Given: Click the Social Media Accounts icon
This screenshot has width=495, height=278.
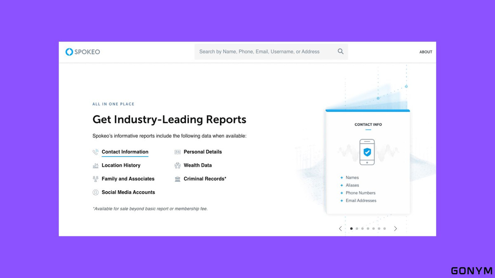Looking at the screenshot, I should [96, 192].
